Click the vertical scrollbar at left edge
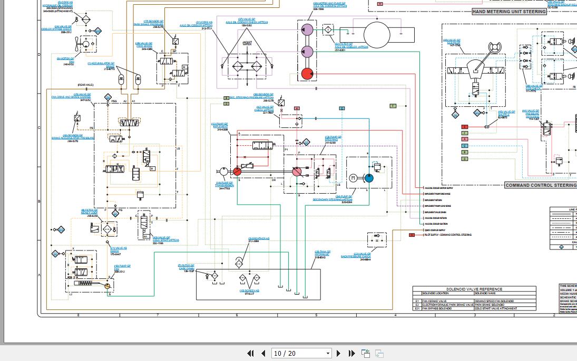This screenshot has height=361, width=577. pyautogui.click(x=4, y=158)
